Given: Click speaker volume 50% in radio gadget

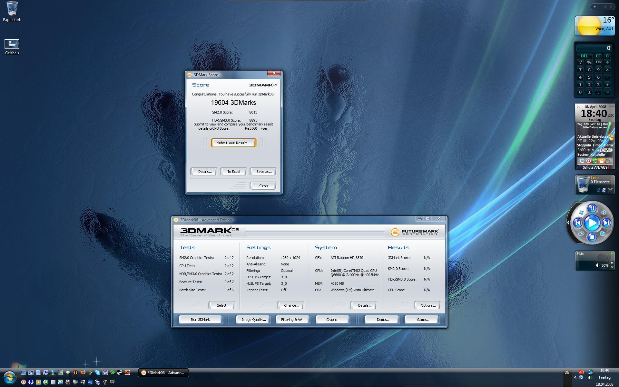Looking at the screenshot, I should (x=602, y=265).
